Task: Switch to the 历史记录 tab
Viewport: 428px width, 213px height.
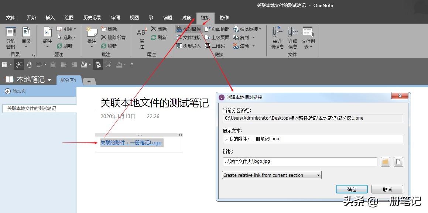Action: pyautogui.click(x=92, y=17)
